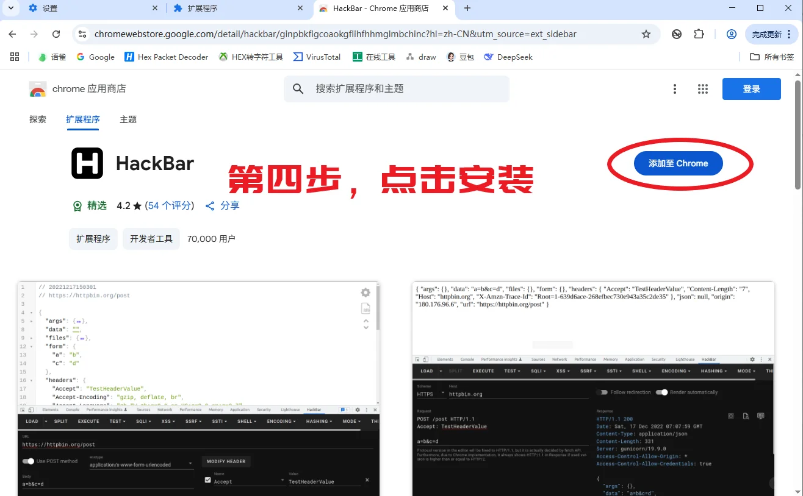Click the MODIFY HEADER button in HackBar
The image size is (803, 496).
pyautogui.click(x=226, y=461)
